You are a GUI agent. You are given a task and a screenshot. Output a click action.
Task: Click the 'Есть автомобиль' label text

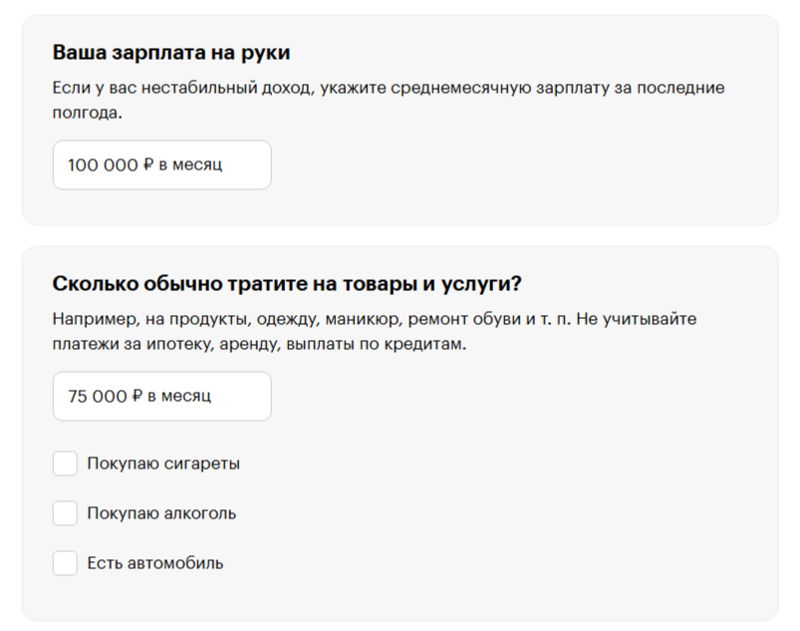[x=155, y=563]
